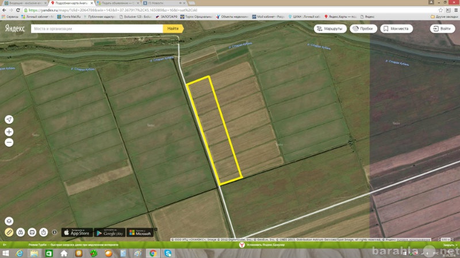
Task: Click the print map icon
Action: (32, 232)
